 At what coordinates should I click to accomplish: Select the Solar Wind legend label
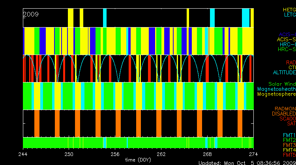pyautogui.click(x=282, y=84)
